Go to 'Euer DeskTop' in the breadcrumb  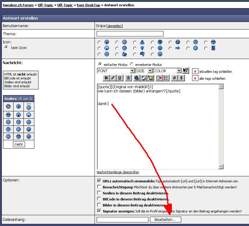coord(89,5)
